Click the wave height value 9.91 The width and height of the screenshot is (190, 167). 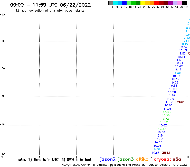tap(180, 63)
